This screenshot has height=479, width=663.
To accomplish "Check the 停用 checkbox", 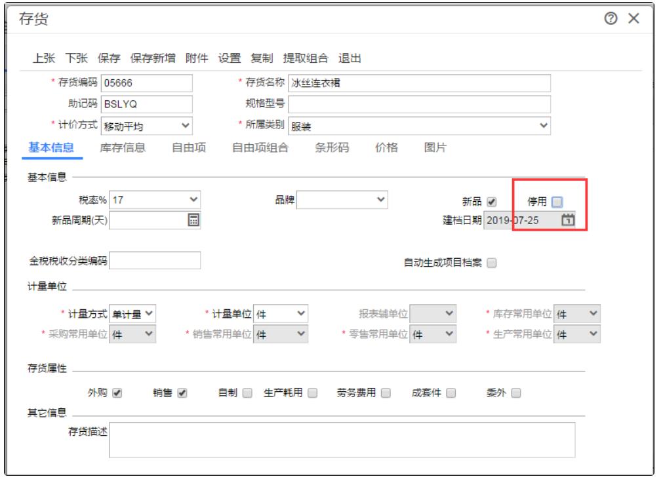I will point(557,202).
